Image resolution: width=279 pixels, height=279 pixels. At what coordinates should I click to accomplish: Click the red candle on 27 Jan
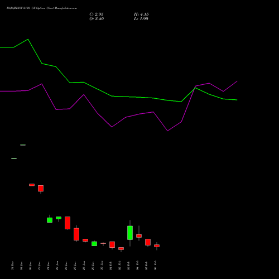point(76,234)
